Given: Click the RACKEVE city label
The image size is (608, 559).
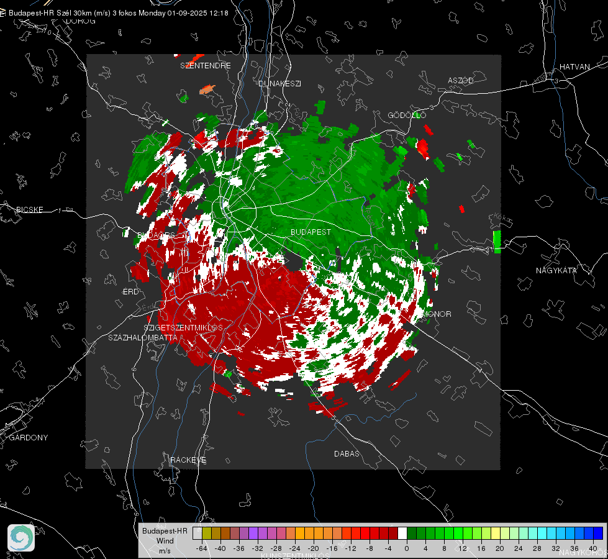Looking at the screenshot, I should (188, 460).
